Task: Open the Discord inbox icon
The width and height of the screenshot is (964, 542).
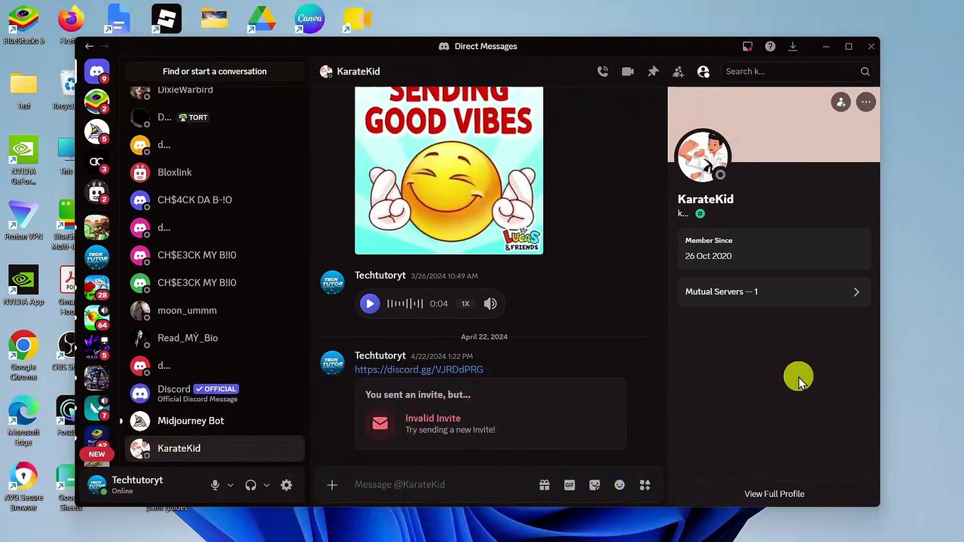Action: [748, 47]
